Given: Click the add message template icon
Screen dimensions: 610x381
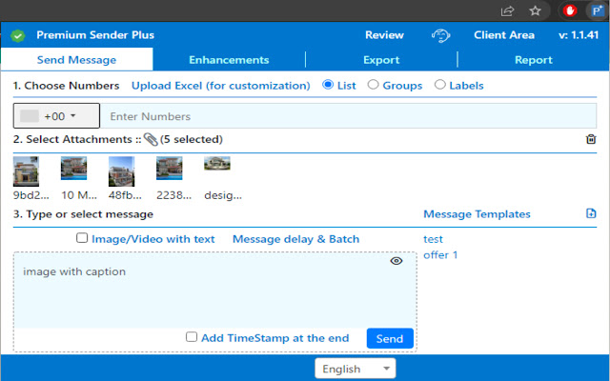Looking at the screenshot, I should point(591,213).
